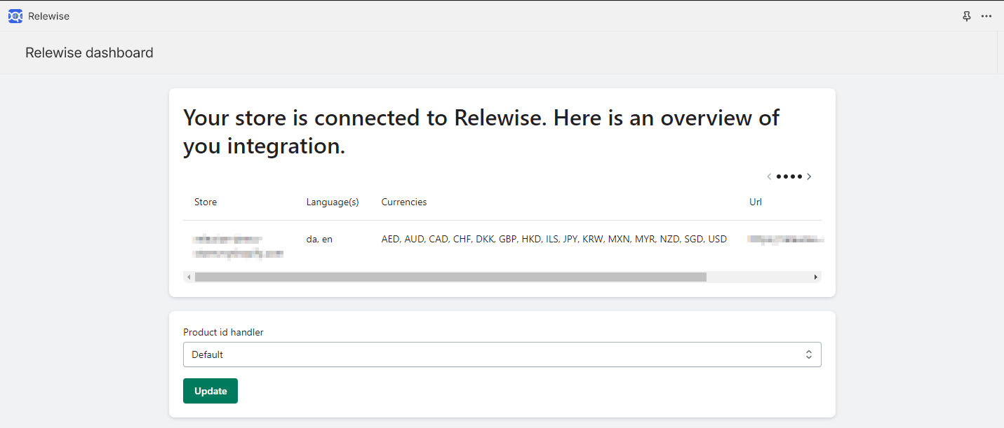
Task: Click the right arrow of the horizontal scrollbar
Action: point(815,277)
